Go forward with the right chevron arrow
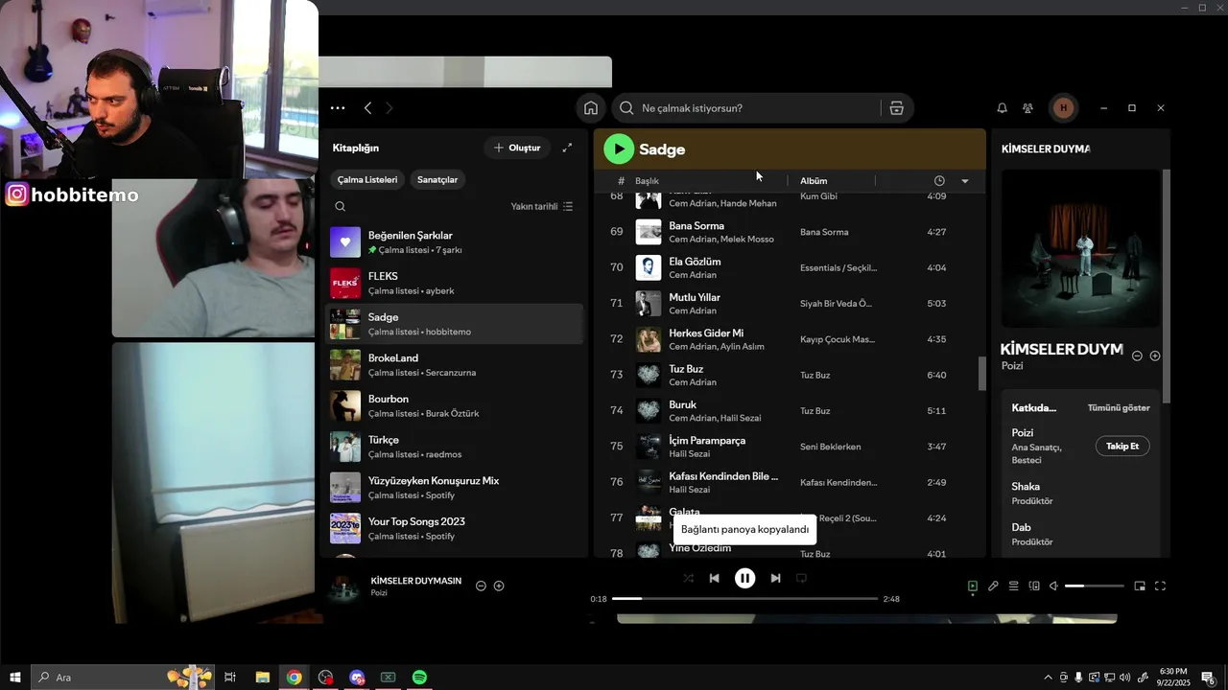 click(x=389, y=108)
